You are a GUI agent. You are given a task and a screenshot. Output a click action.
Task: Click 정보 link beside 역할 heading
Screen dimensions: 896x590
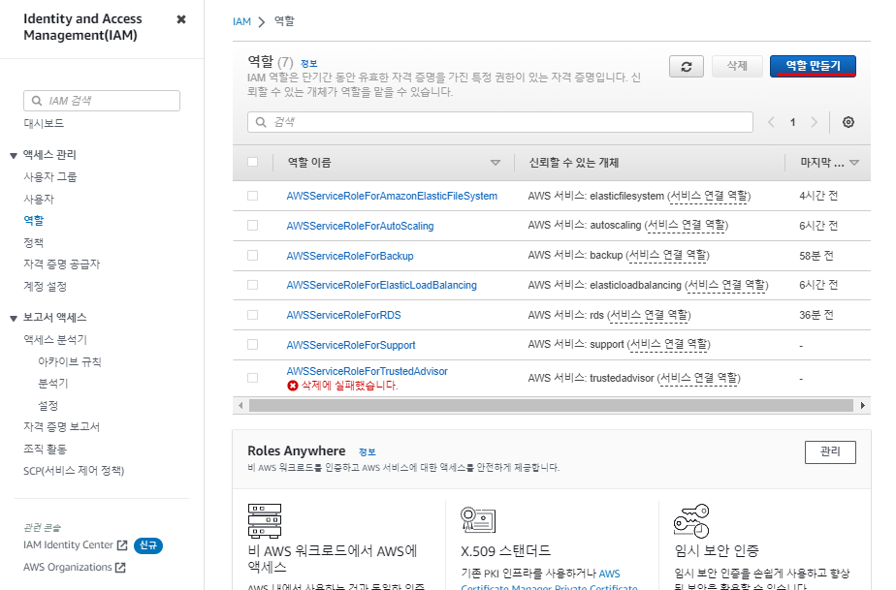[308, 63]
